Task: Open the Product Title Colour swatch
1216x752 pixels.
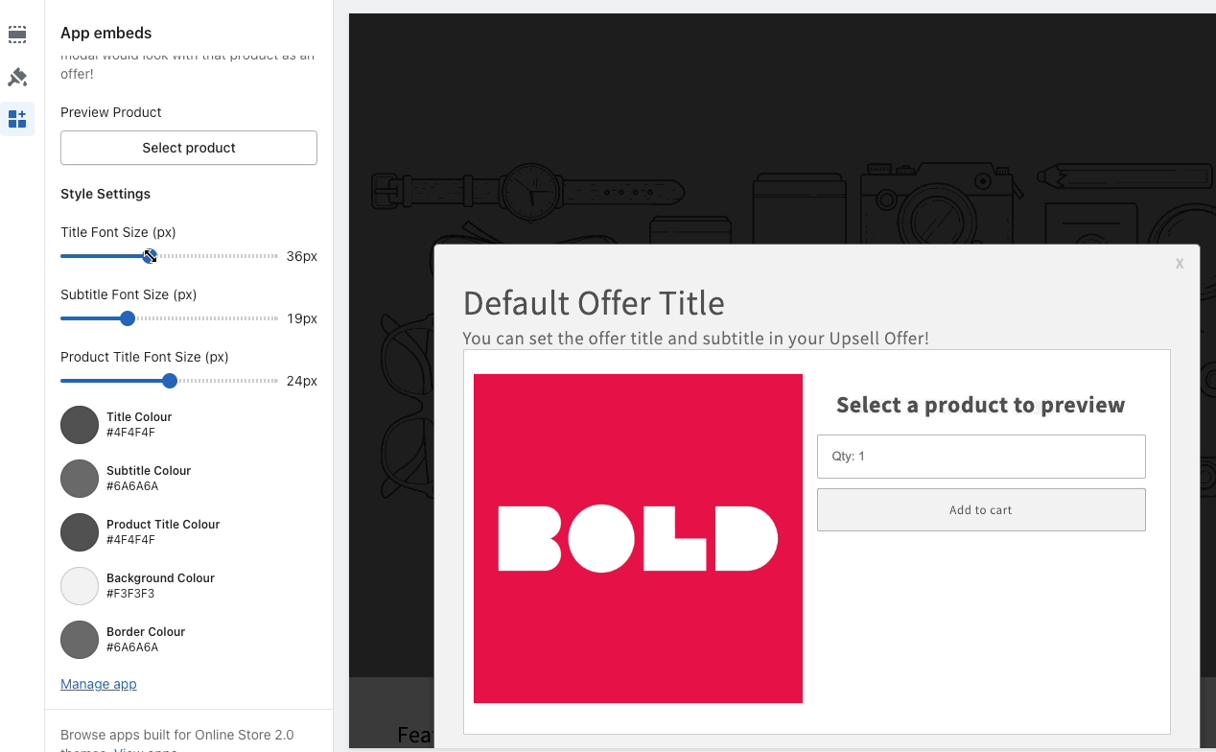Action: click(80, 531)
